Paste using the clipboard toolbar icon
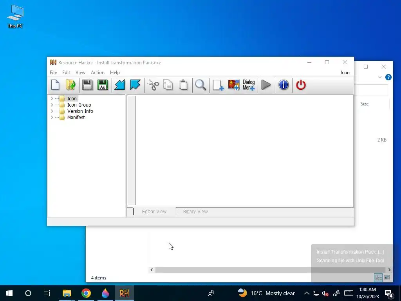Image resolution: width=401 pixels, height=301 pixels. click(183, 85)
